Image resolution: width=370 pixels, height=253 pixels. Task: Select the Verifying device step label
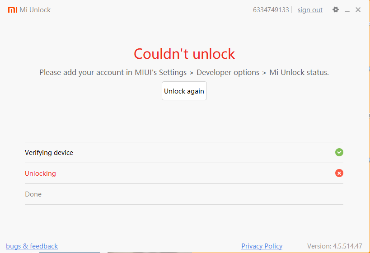[49, 153]
